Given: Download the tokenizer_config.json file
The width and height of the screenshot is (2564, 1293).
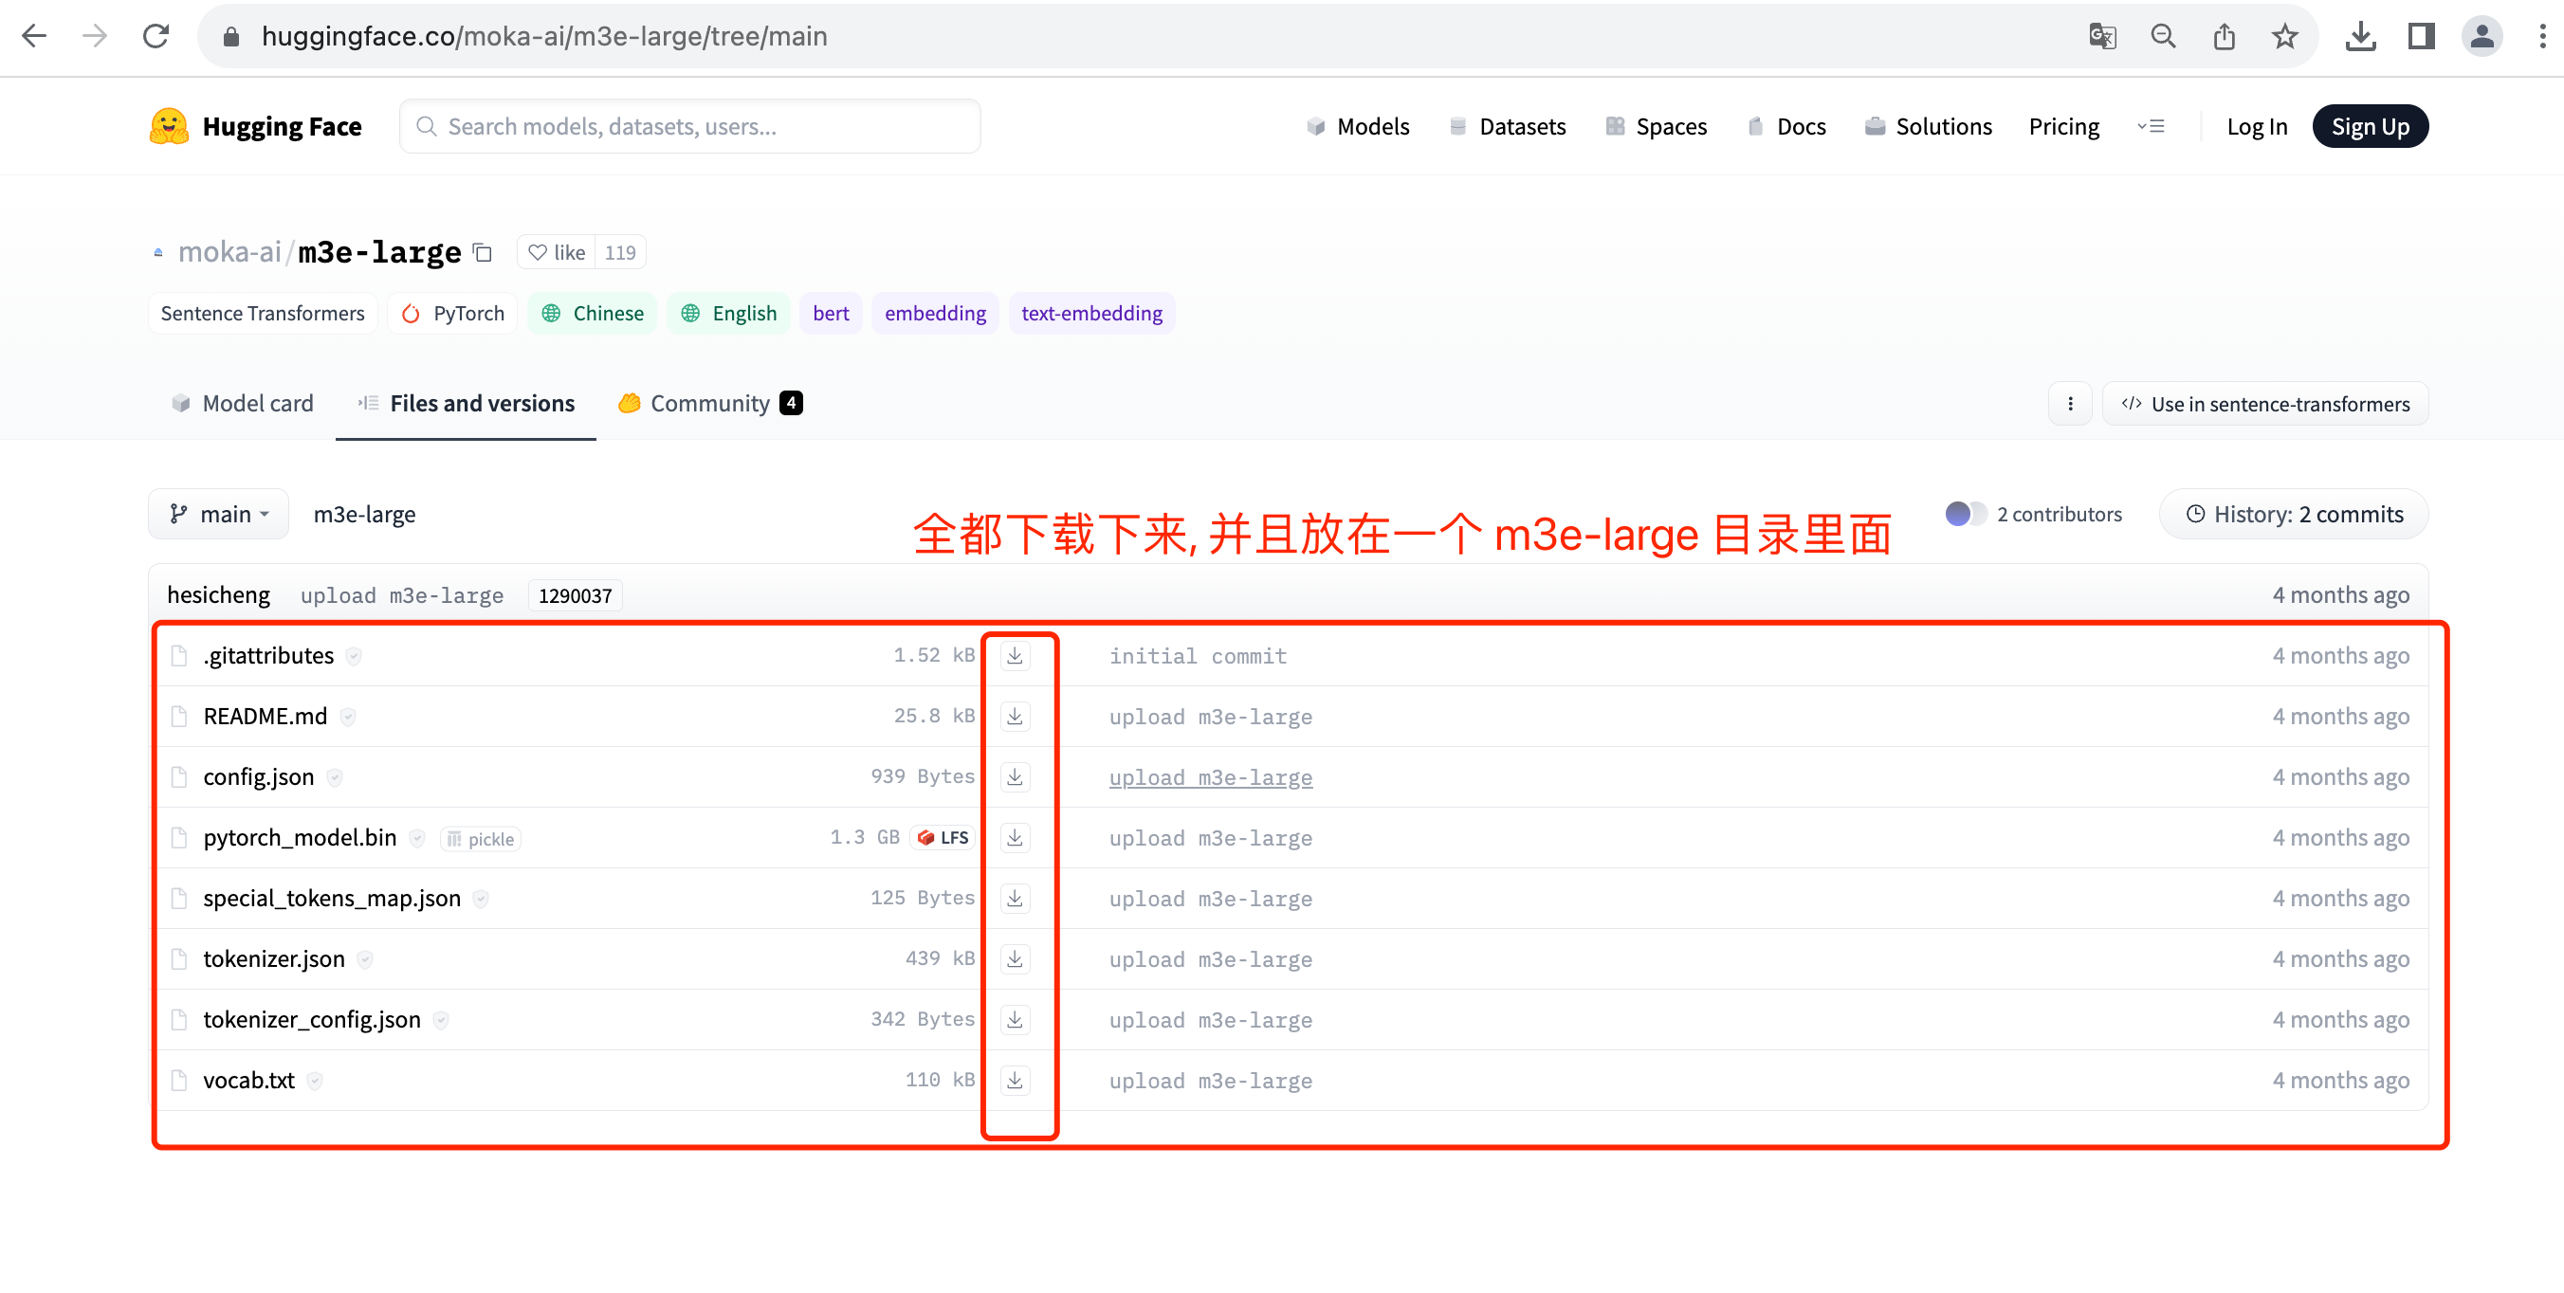Looking at the screenshot, I should (x=1015, y=1020).
